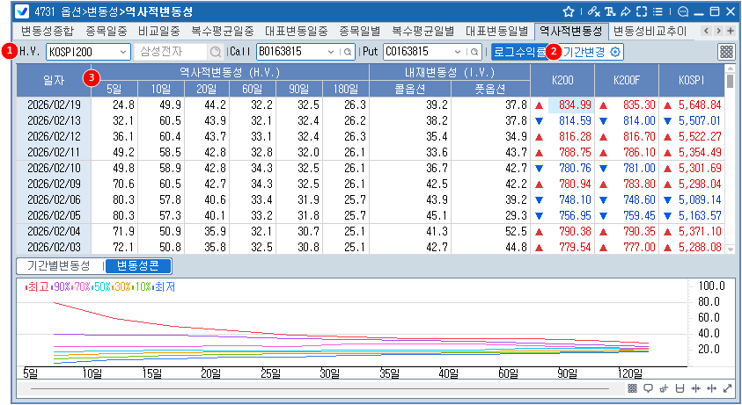
Task: Open the Call option code dropdown
Action: click(x=331, y=52)
